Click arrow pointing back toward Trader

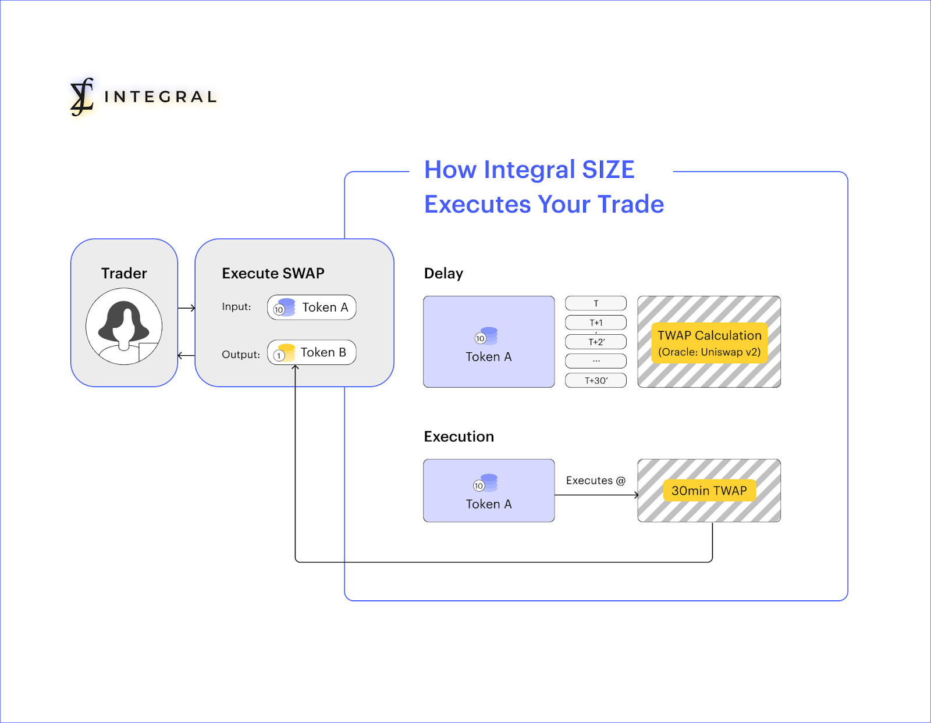[186, 355]
